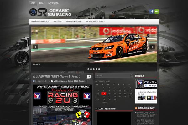Open the Racing 2U series poster image
Viewport: 188px width, 125px height.
pos(62,105)
